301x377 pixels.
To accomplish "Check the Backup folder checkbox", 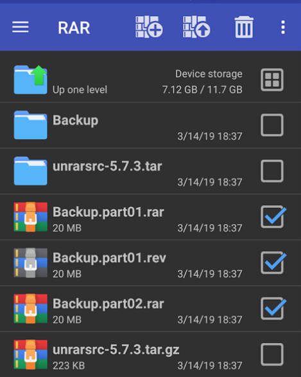I will coord(272,125).
